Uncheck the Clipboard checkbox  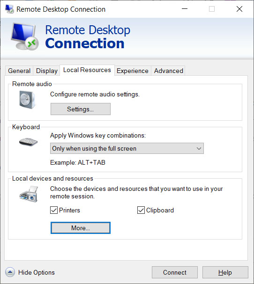pos(141,210)
